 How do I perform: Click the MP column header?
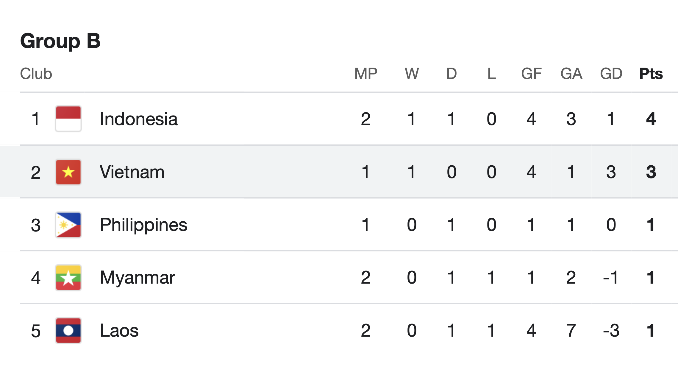tap(366, 74)
